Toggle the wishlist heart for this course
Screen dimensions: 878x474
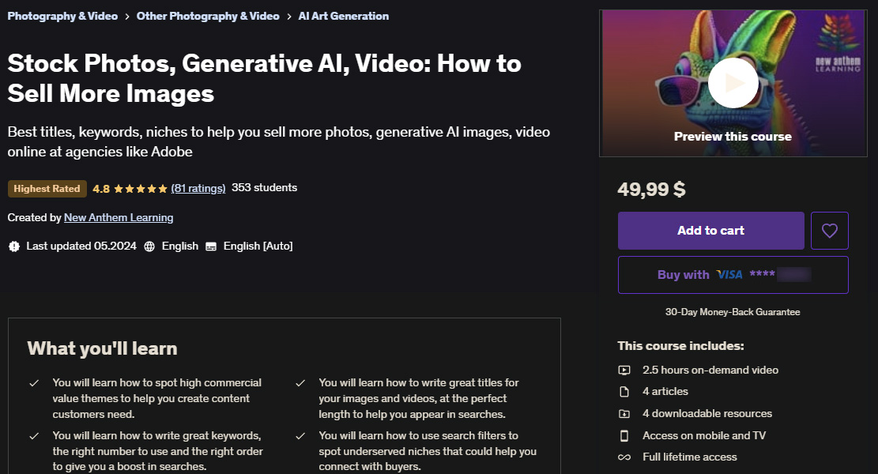(x=829, y=230)
